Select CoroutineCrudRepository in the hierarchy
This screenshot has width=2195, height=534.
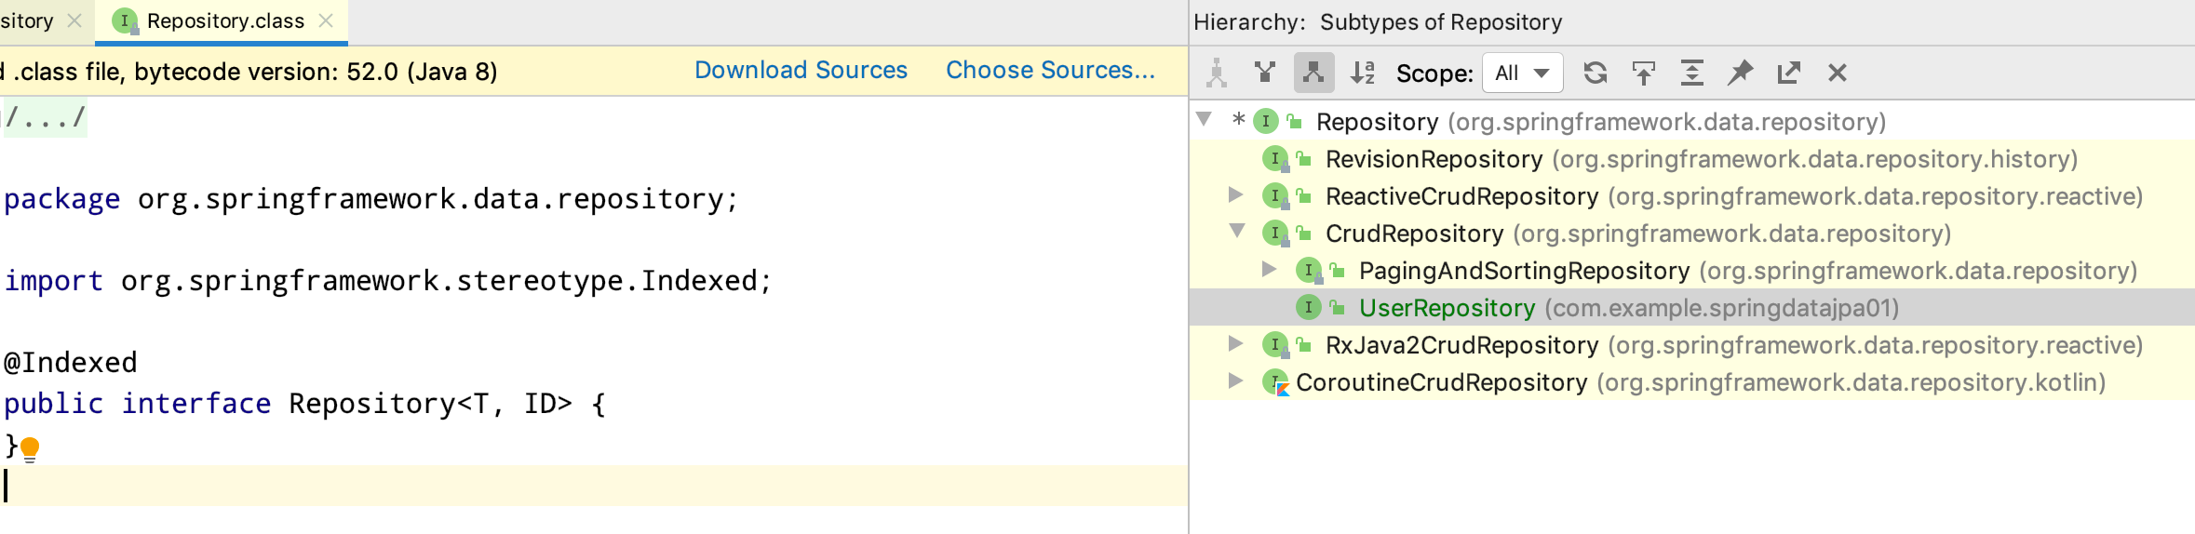[1692, 382]
